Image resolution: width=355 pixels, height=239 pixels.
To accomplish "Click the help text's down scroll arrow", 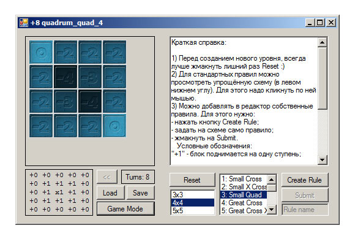I will [x=322, y=160].
